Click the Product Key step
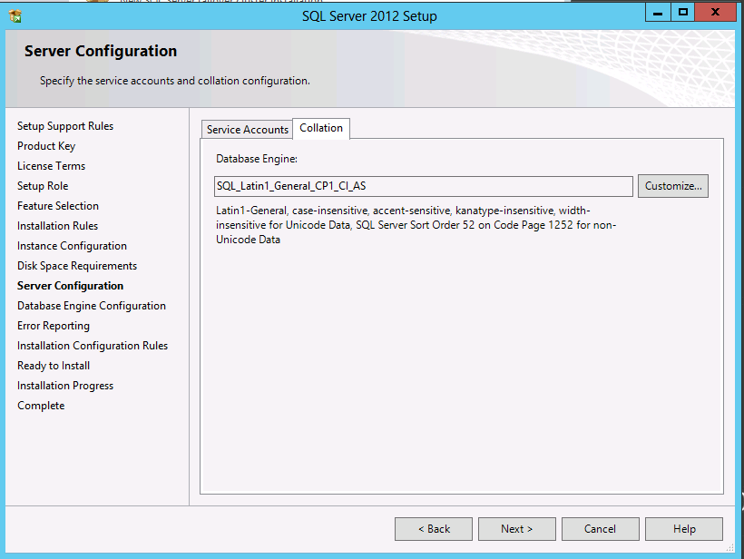This screenshot has width=744, height=559. (x=46, y=146)
